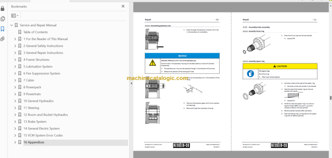This screenshot has width=332, height=158.
Task: Expand 6 Fire Suppression System bookmark
Action: coord(15,74)
